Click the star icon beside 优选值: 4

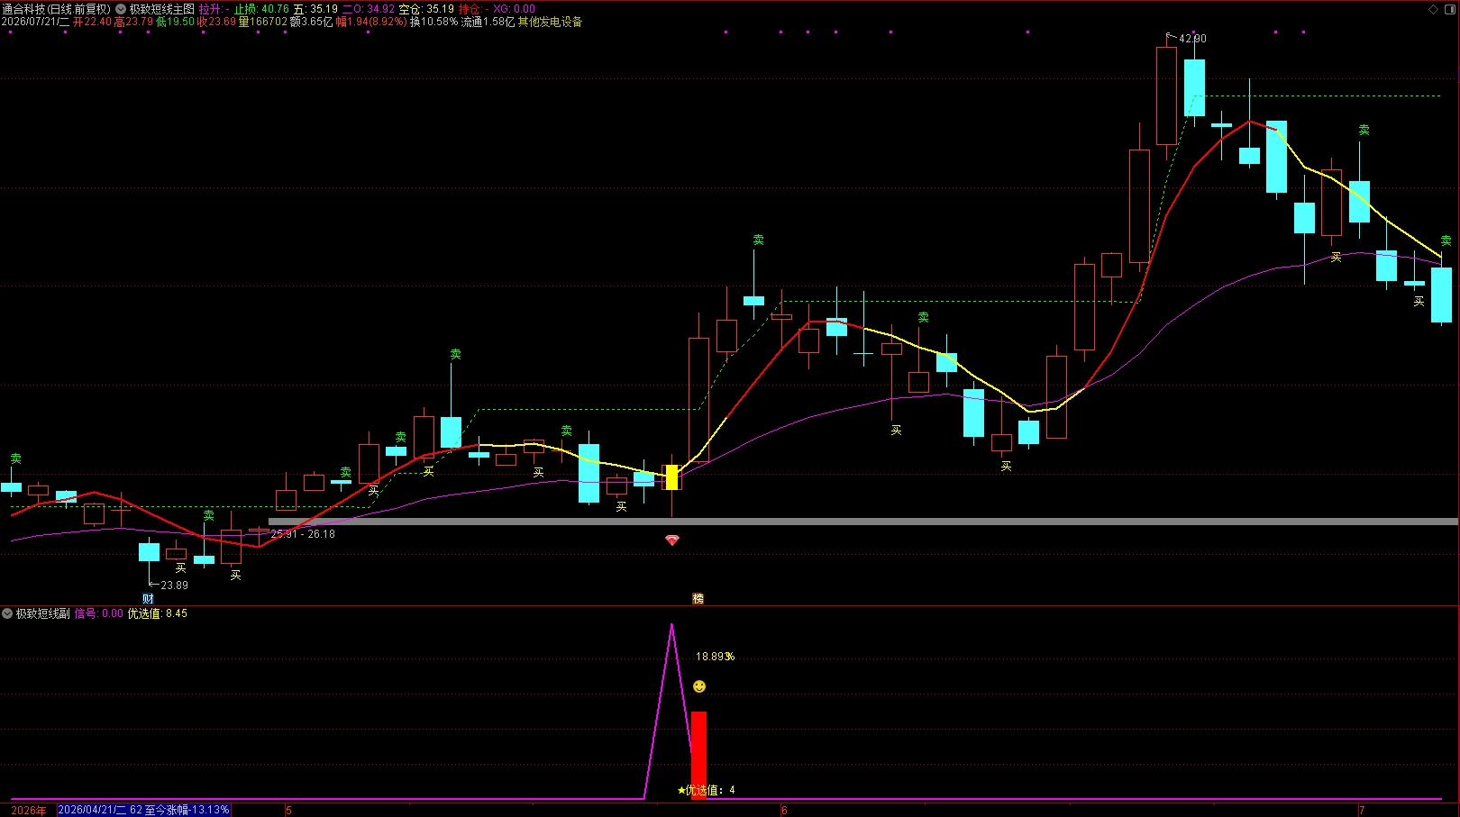click(x=681, y=790)
